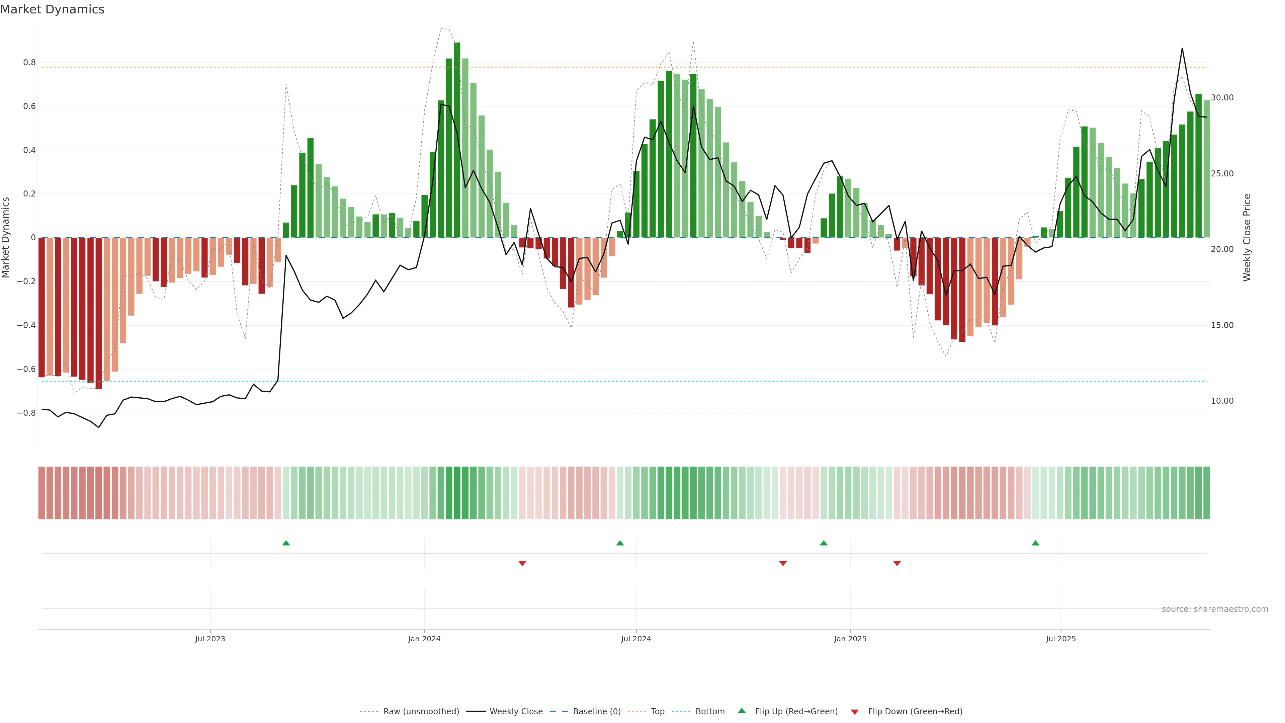This screenshot has height=723, width=1285.
Task: Click the source: sharemaestro.com text
Action: (1215, 609)
